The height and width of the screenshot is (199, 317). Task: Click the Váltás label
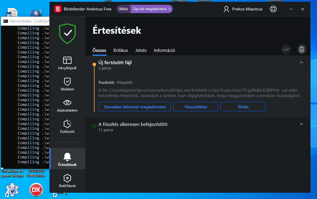(x=123, y=9)
